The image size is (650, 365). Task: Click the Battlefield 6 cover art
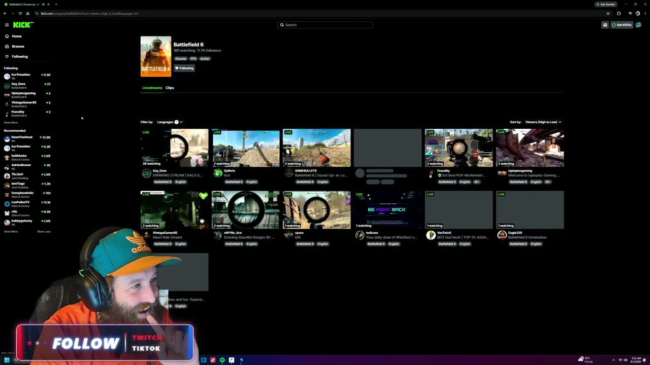(156, 56)
